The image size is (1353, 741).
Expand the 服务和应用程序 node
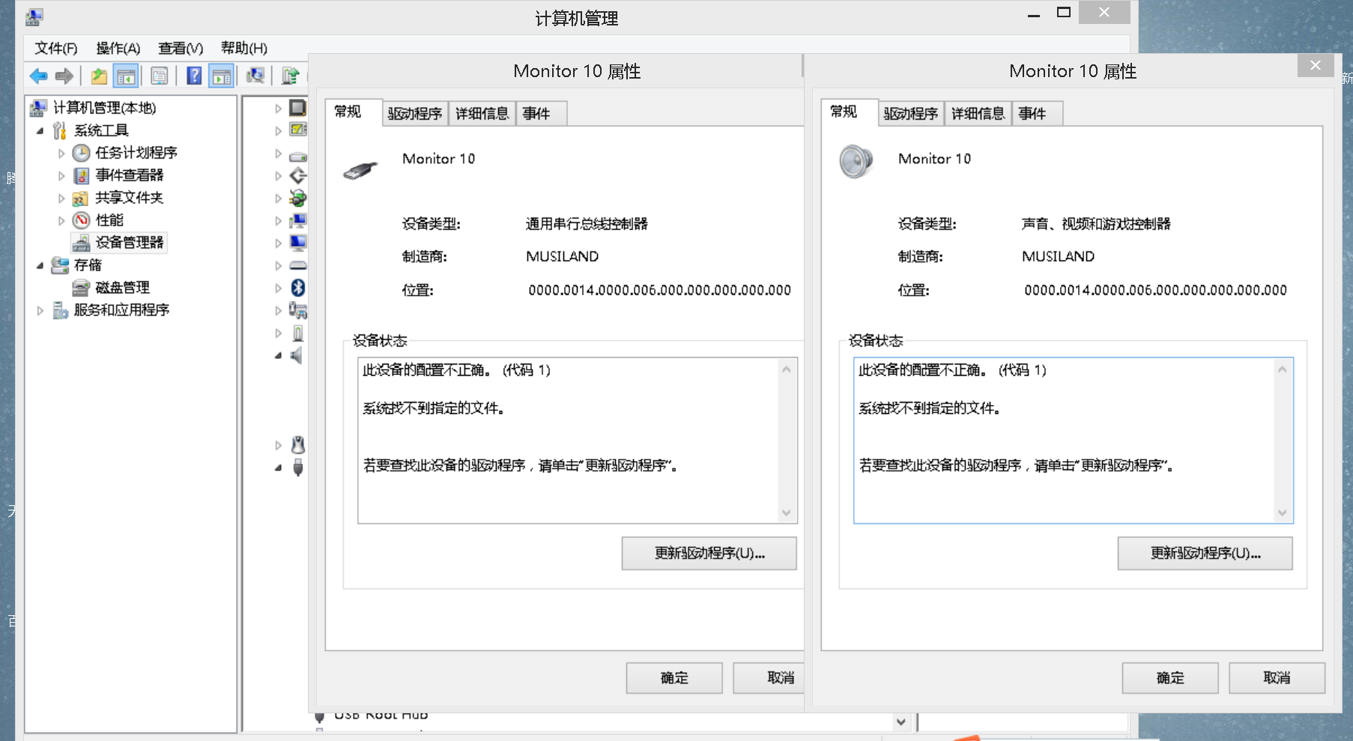[x=40, y=310]
